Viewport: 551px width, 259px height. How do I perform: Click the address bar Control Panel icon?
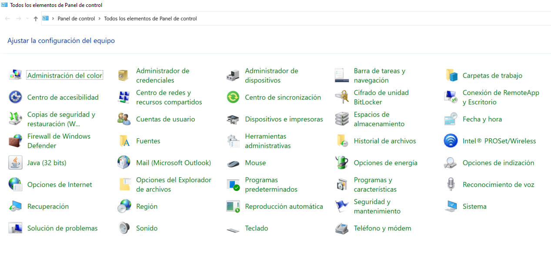45,19
